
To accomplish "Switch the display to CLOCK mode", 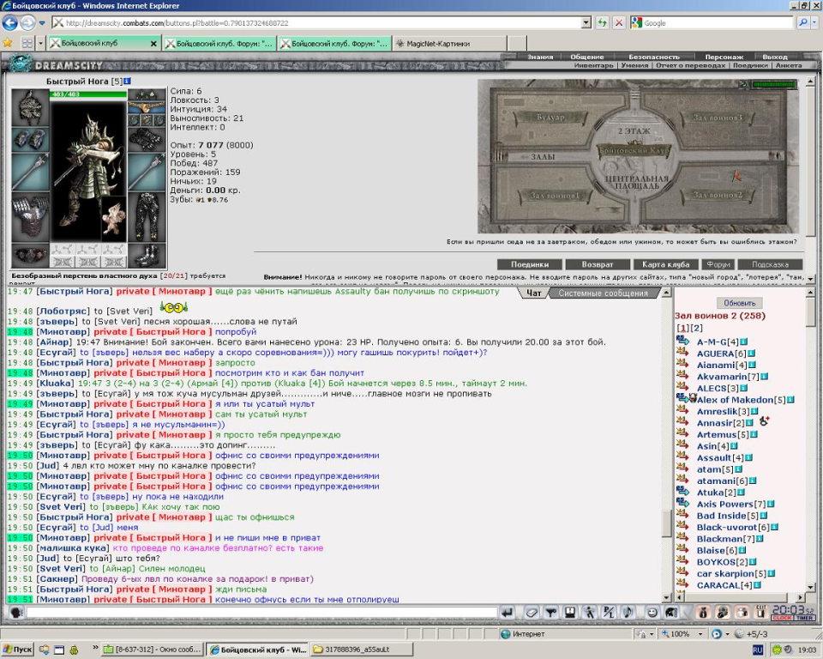I will (x=782, y=618).
